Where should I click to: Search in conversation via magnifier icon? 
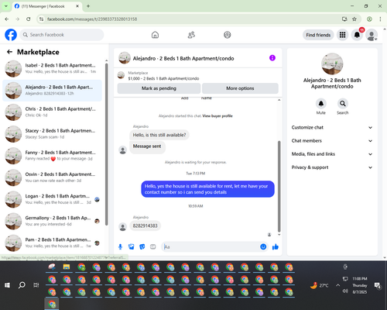(343, 104)
